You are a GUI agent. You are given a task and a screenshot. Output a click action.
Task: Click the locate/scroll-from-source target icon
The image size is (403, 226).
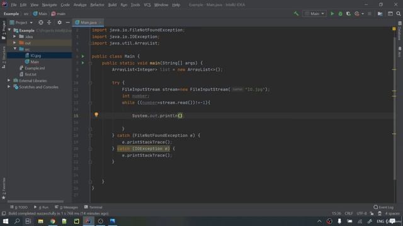(40, 23)
